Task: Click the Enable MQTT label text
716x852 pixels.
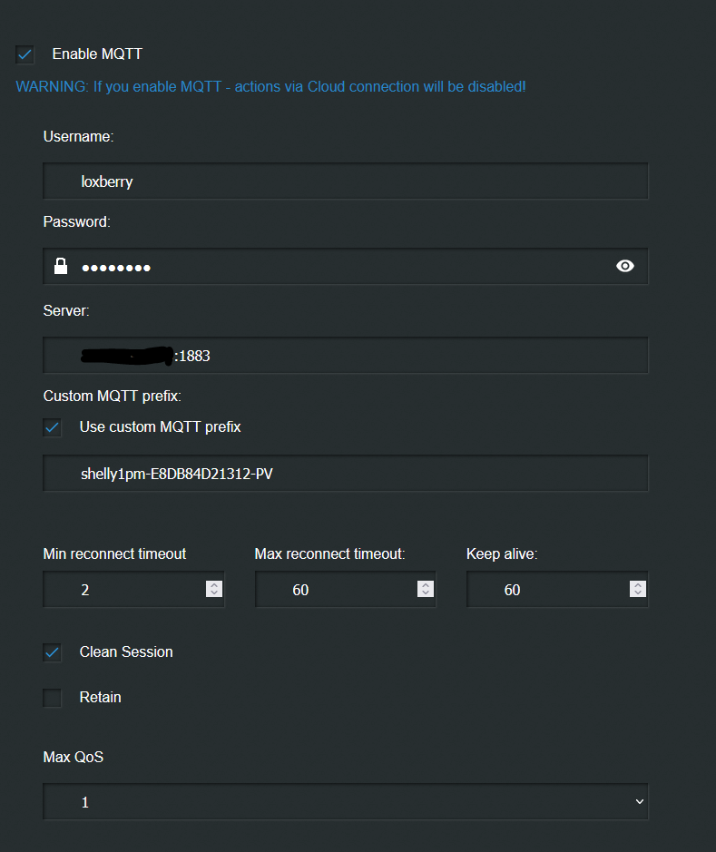Action: [97, 54]
